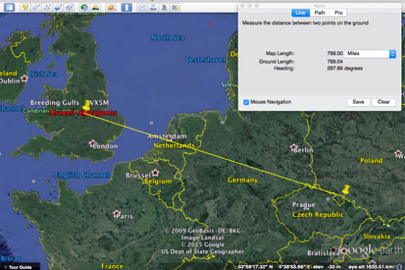Select the Shawell A5 Lagoons label
405x270 pixels.
pos(83,113)
